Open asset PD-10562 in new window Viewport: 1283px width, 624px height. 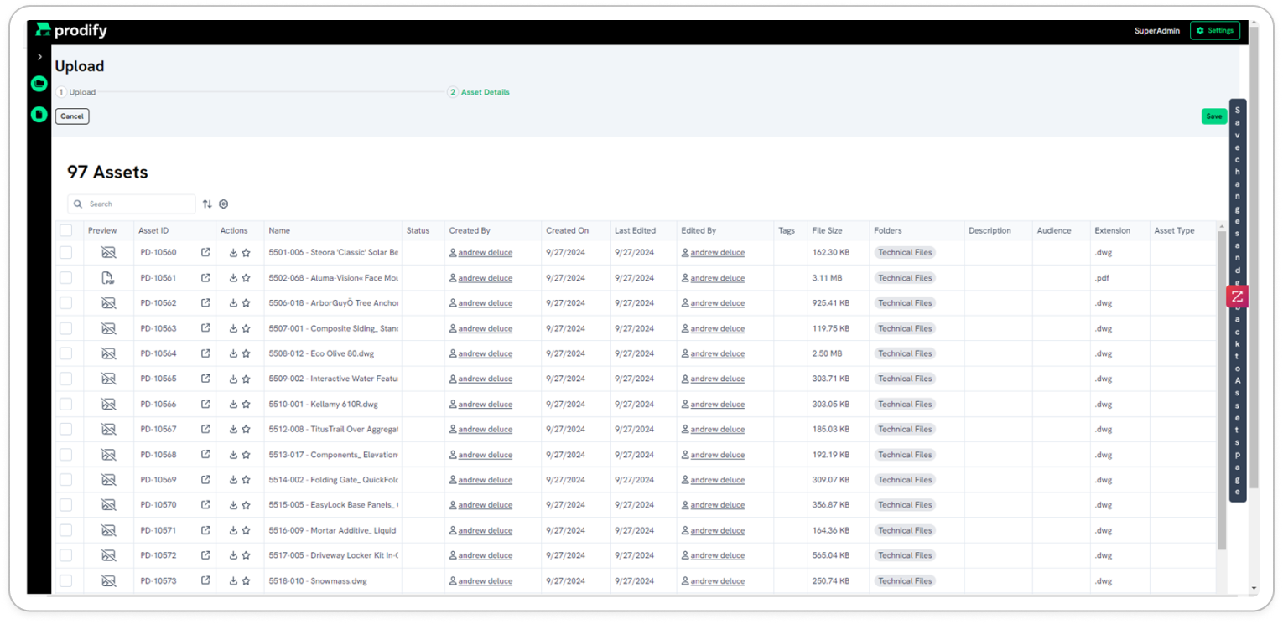tap(205, 303)
